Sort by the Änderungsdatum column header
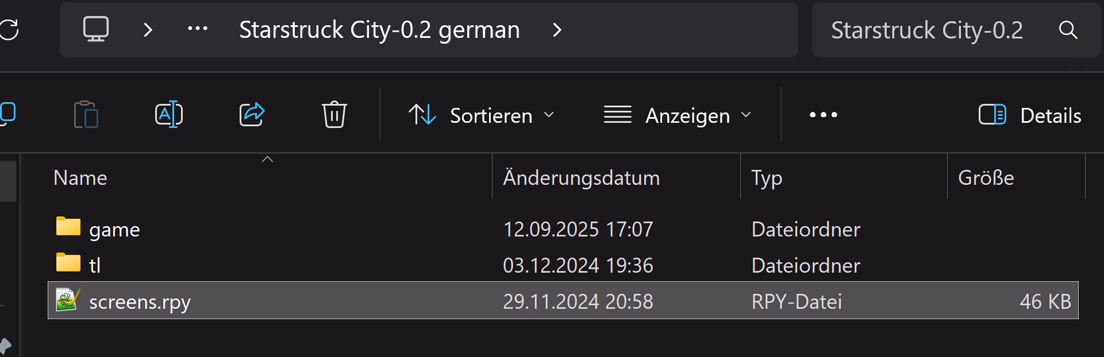Viewport: 1104px width, 357px height. (x=581, y=178)
